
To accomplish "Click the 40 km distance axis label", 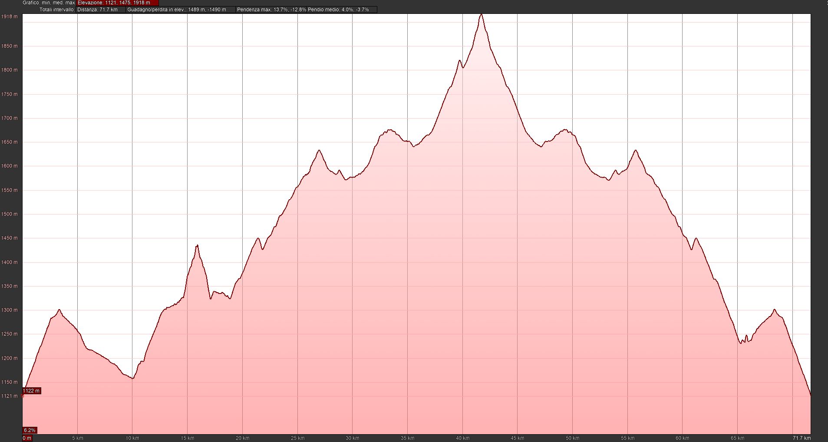I will [x=462, y=438].
